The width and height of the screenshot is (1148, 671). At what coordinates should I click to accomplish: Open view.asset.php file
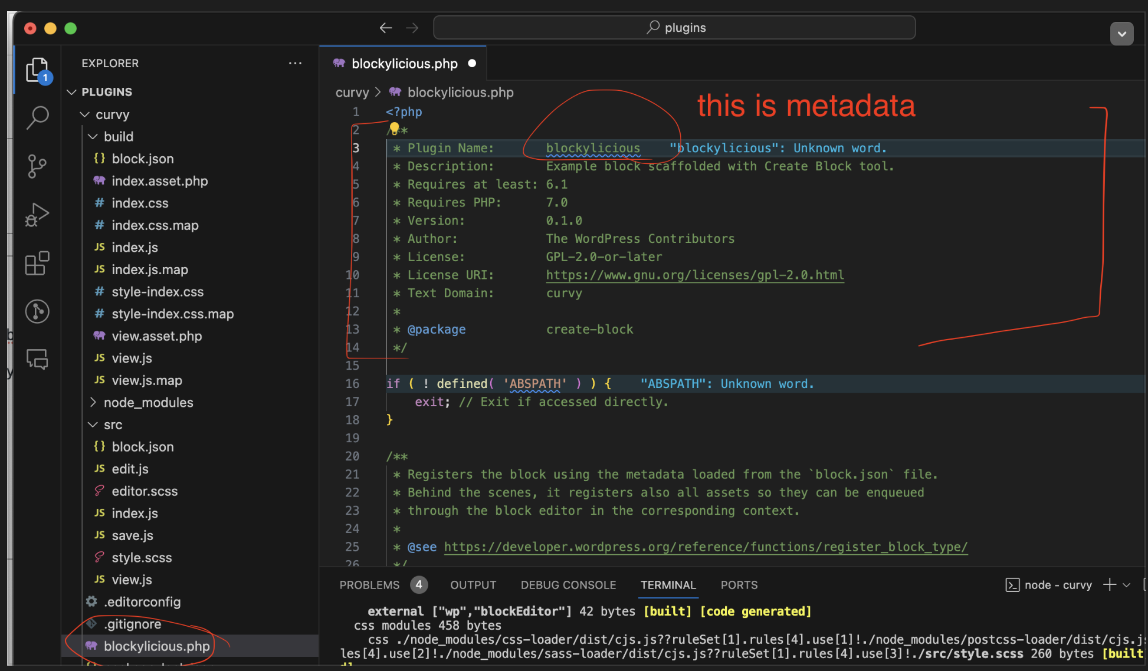point(157,336)
